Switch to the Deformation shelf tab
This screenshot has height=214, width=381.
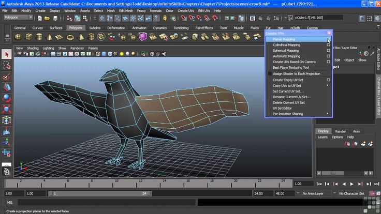(x=116, y=28)
